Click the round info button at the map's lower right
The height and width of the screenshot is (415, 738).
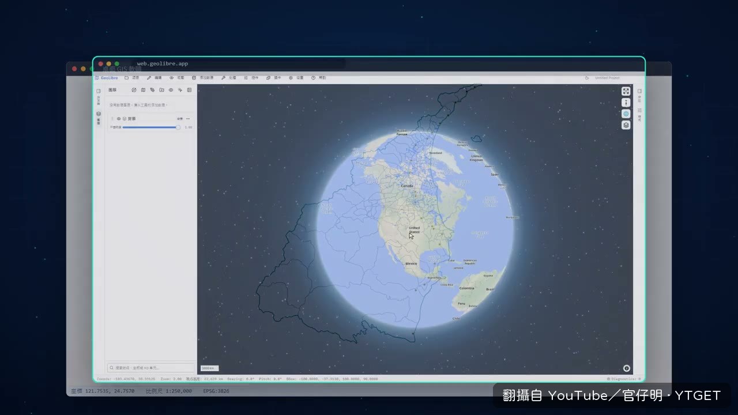[627, 368]
